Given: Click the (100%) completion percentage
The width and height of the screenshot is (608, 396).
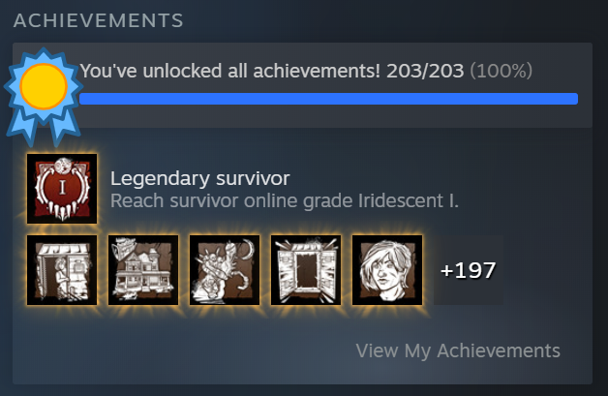Looking at the screenshot, I should 501,71.
